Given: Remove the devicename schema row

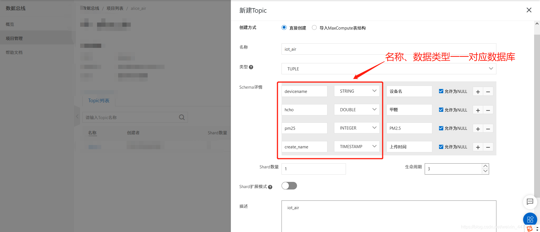Looking at the screenshot, I should (x=488, y=92).
